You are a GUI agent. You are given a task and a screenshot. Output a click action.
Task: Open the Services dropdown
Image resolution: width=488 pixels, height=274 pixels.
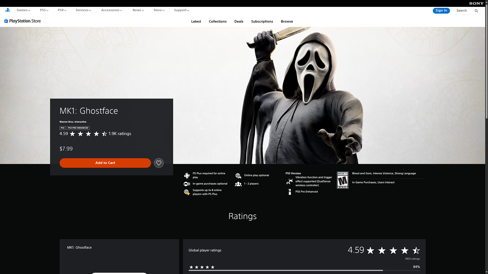83,10
